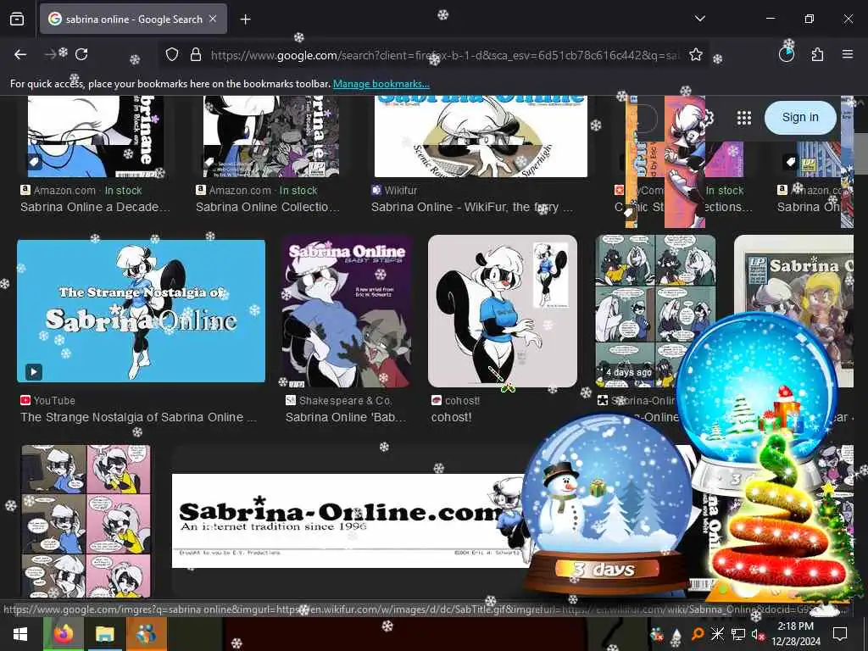
Task: Play the YouTube video via play badge
Action: [34, 371]
